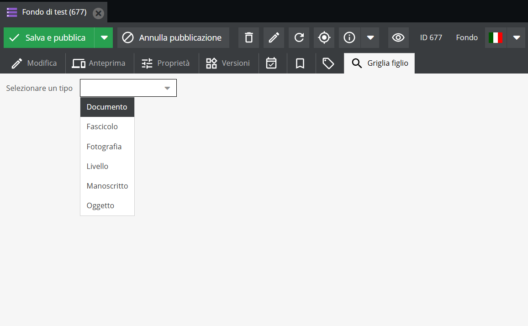This screenshot has height=326, width=528.
Task: Click the locate-in-tree target icon
Action: pyautogui.click(x=324, y=37)
